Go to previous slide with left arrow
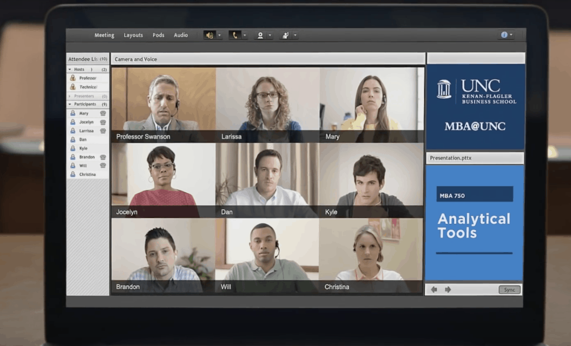The image size is (571, 346). 434,290
